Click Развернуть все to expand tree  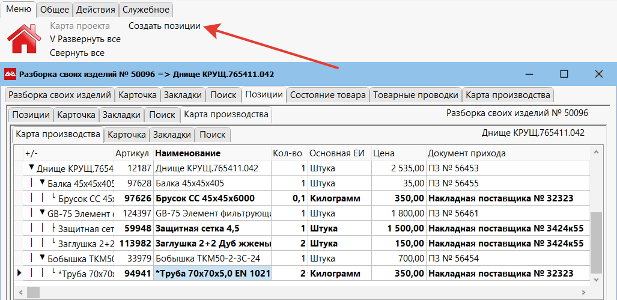click(85, 39)
